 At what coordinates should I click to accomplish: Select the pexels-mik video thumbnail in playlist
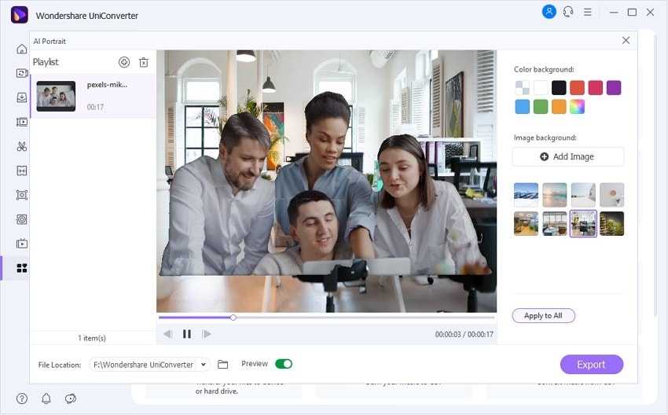(x=56, y=96)
